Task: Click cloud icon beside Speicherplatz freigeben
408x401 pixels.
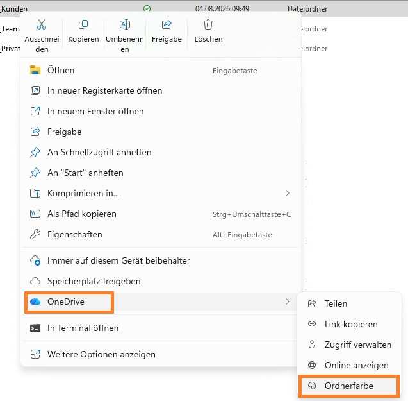Action: pyautogui.click(x=35, y=281)
